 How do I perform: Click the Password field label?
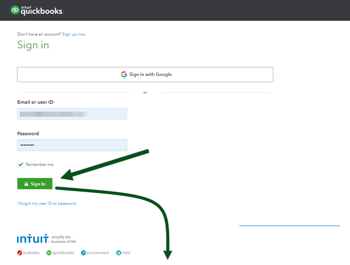coord(28,134)
